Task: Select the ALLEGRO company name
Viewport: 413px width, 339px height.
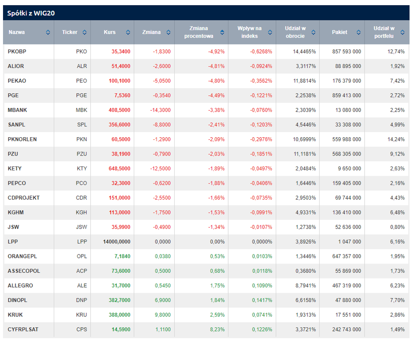Action: [20, 285]
